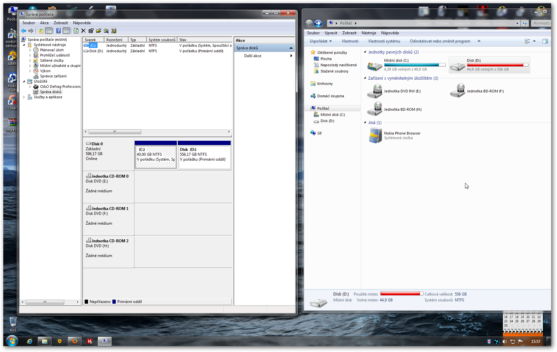
Task: Toggle the console tree pane toolbar button
Action: (x=49, y=31)
